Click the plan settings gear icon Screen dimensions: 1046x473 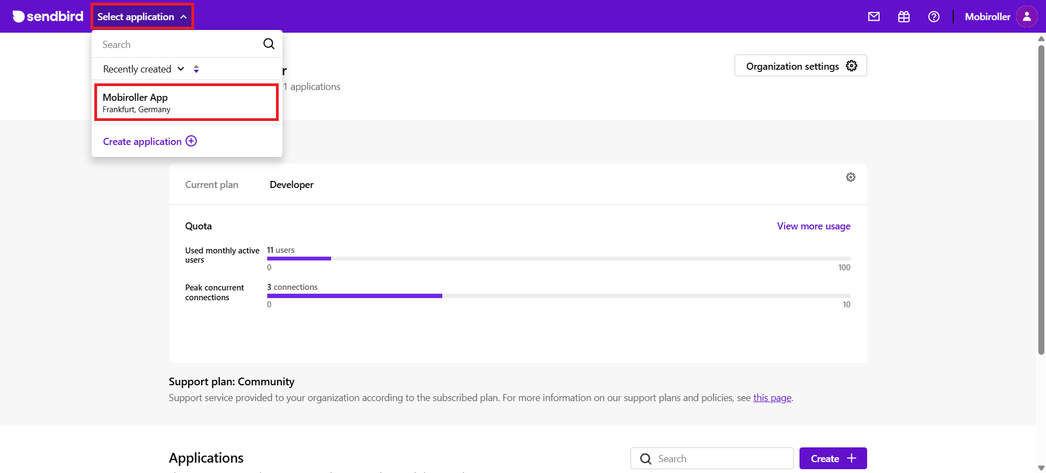point(850,177)
